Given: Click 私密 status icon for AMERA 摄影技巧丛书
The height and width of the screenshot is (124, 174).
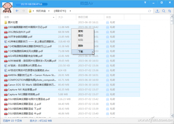Looking at the screenshot, I should point(107,75).
